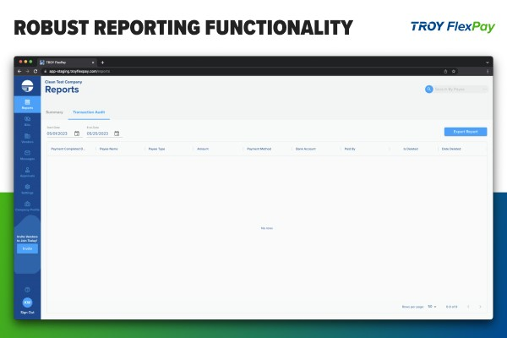Open a new browser tab with plus
Image resolution: width=507 pixels, height=338 pixels.
102,63
